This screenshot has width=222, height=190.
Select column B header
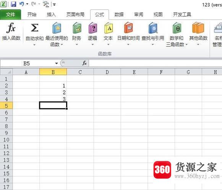click(x=53, y=72)
